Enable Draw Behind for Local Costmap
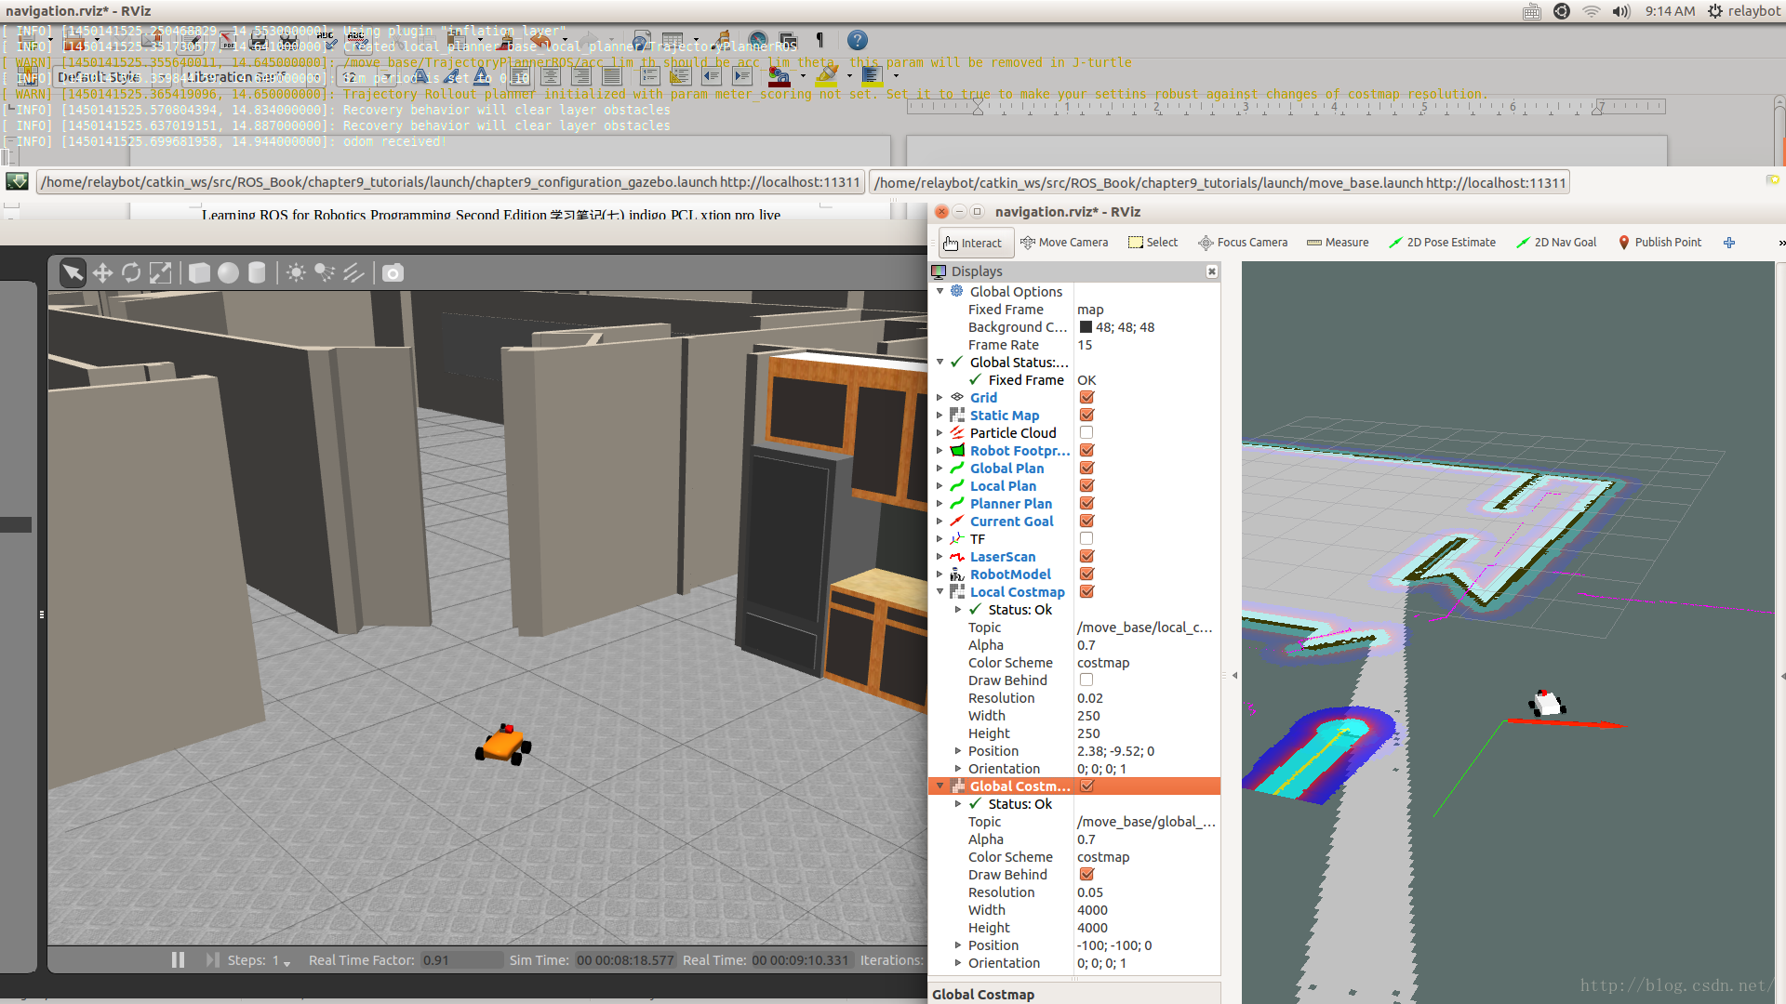The image size is (1786, 1004). tap(1086, 680)
